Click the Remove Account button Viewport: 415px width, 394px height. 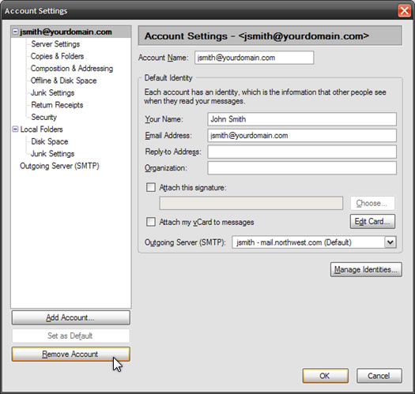tap(70, 354)
